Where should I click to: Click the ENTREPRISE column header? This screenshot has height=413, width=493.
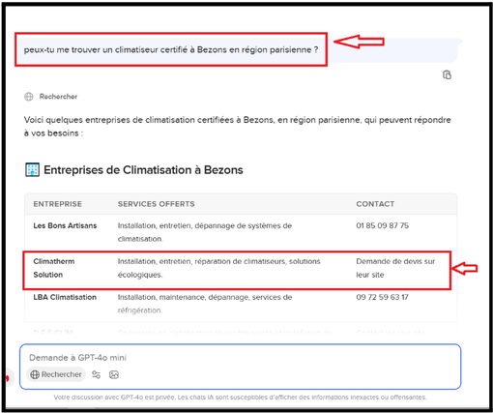coord(58,204)
